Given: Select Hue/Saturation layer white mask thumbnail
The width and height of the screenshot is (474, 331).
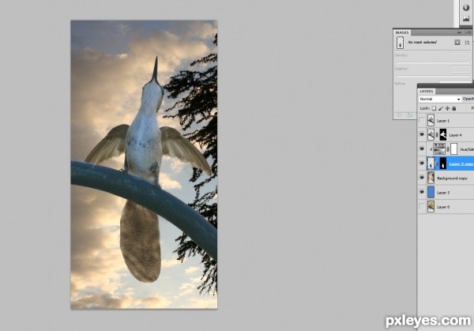Looking at the screenshot, I should click(453, 149).
